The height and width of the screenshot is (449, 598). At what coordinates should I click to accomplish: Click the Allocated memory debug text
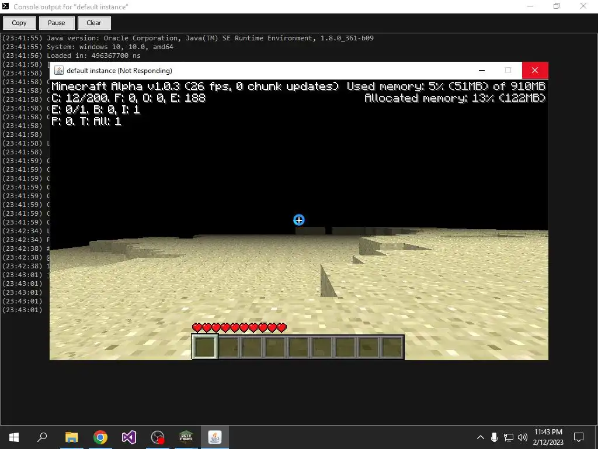(454, 98)
